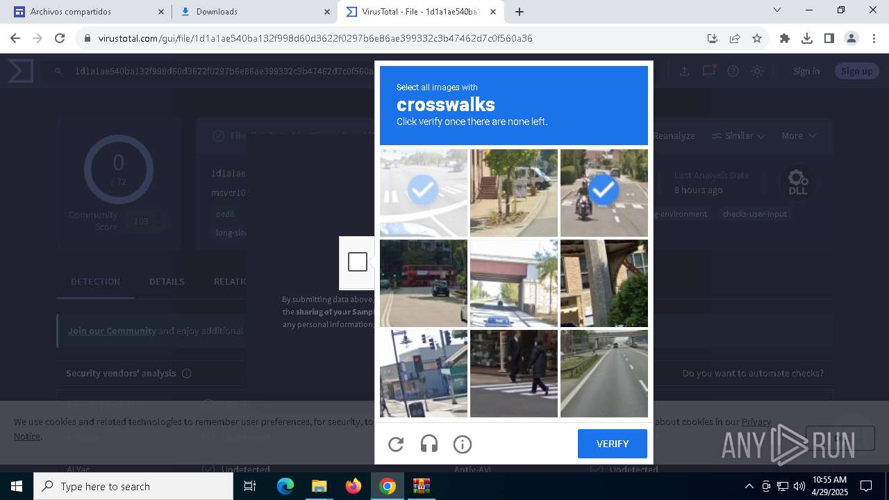Screen dimensions: 889x500
Task: Open Chrome profile avatar
Action: [851, 38]
